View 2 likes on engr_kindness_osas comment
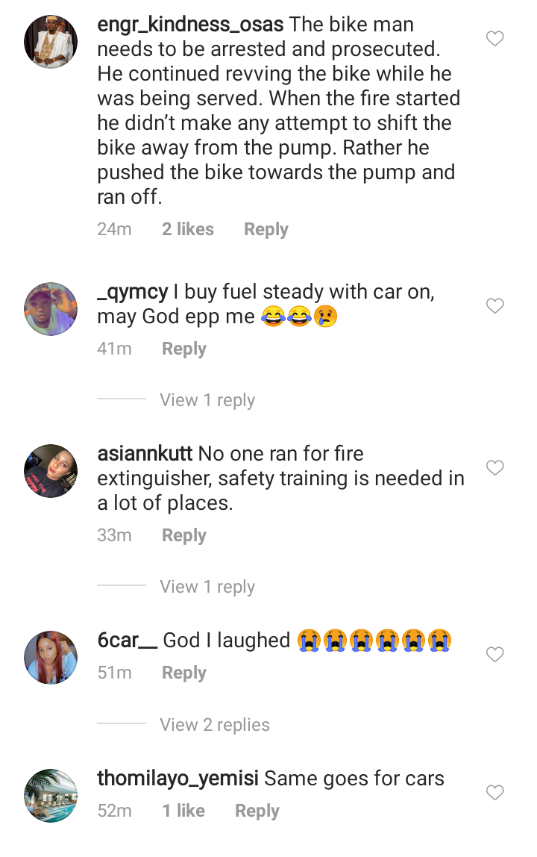537x857 pixels. pos(188,230)
